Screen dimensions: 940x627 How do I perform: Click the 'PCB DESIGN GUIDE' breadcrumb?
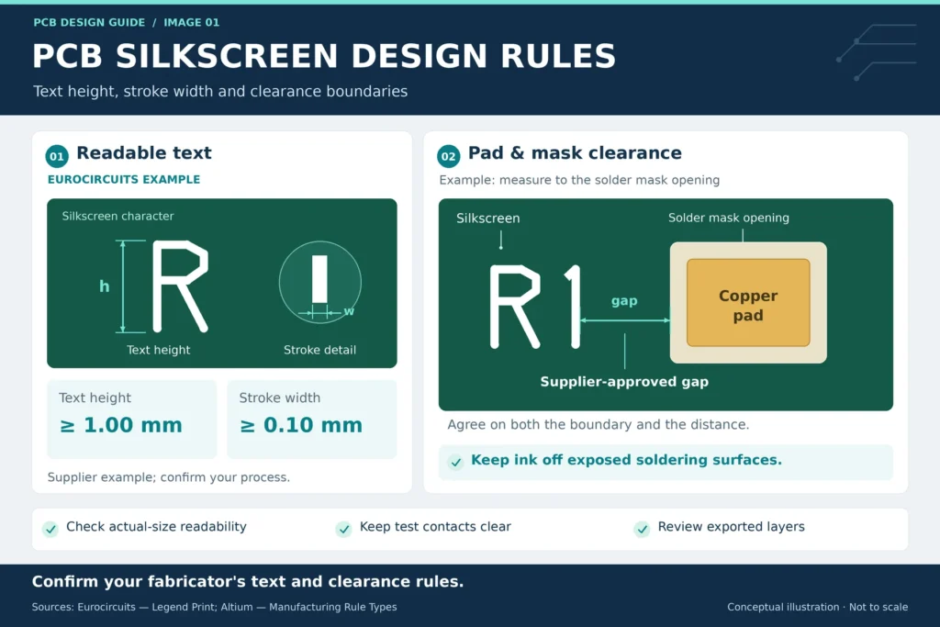click(x=89, y=22)
